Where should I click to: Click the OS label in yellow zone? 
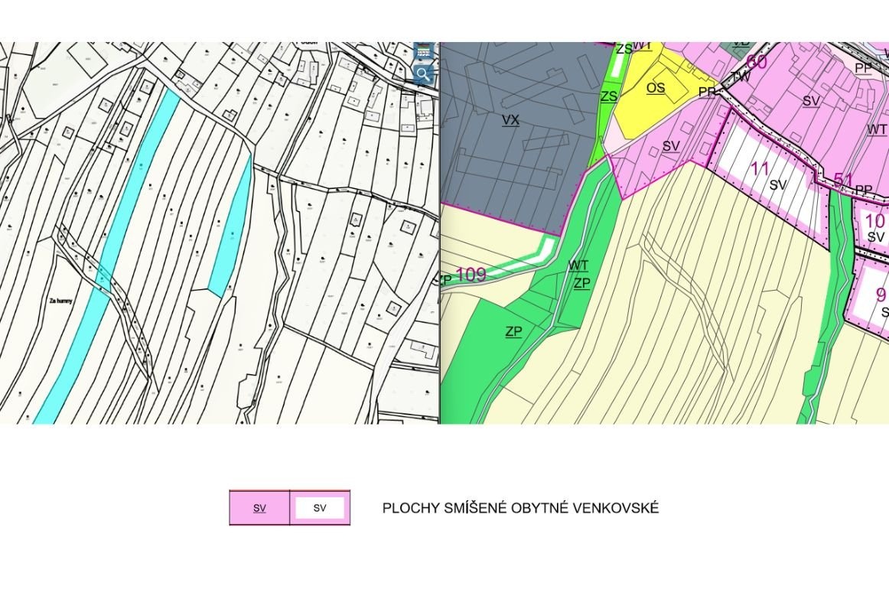click(656, 88)
